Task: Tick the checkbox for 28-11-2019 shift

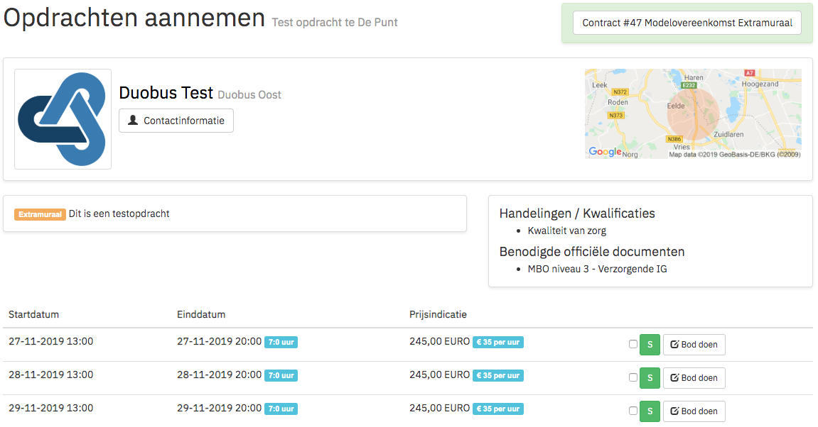Action: [x=633, y=378]
